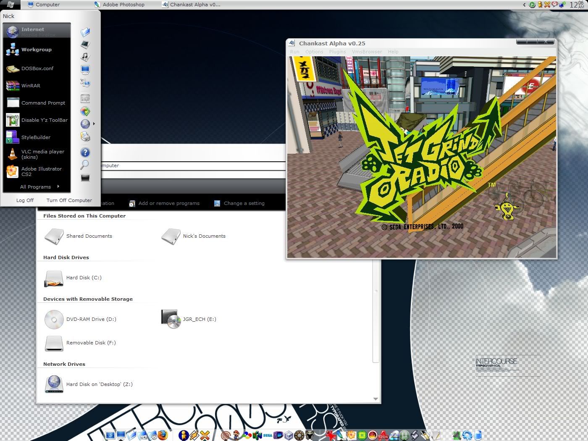
Task: Launch the Mario icon in the dock
Action: click(x=236, y=435)
